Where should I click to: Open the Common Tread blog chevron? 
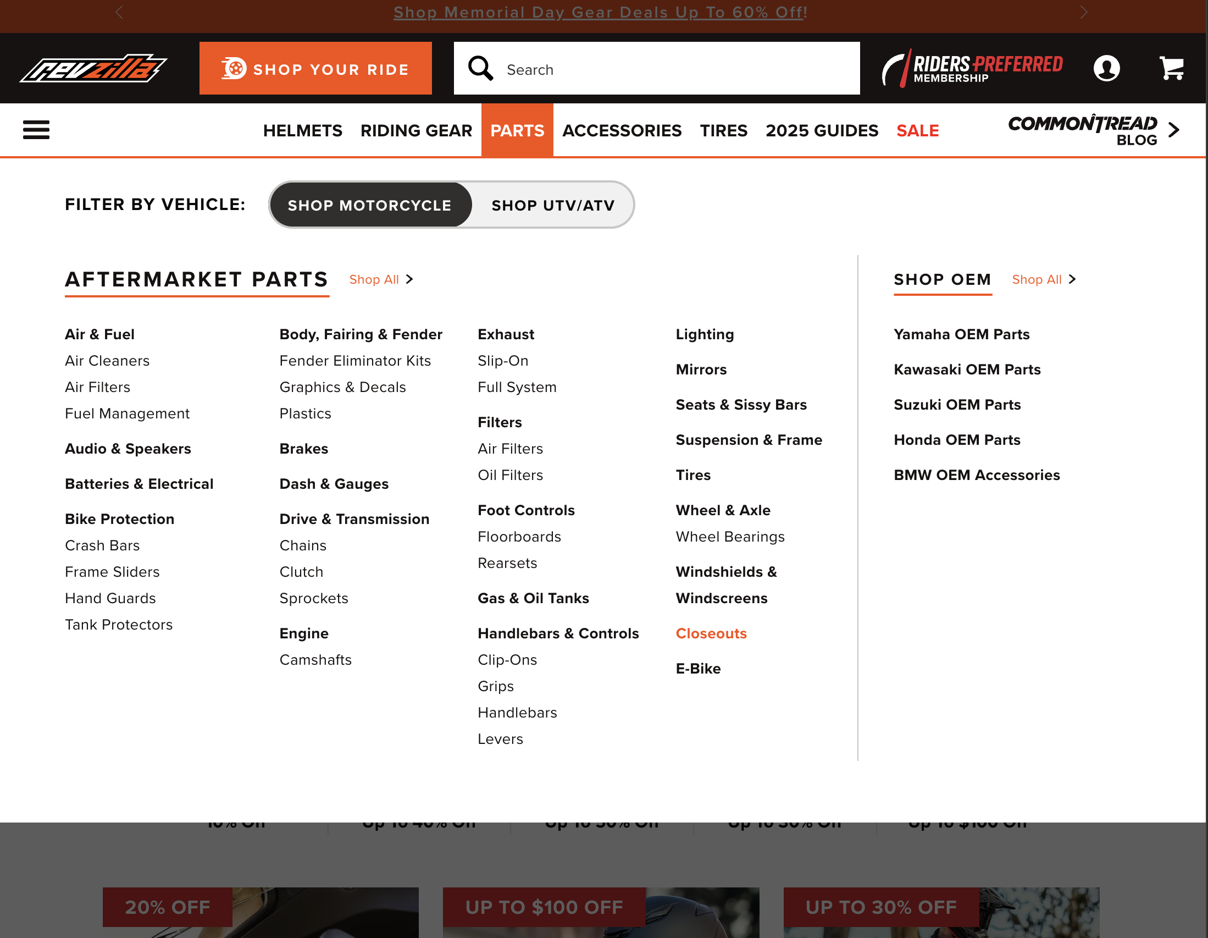point(1173,130)
